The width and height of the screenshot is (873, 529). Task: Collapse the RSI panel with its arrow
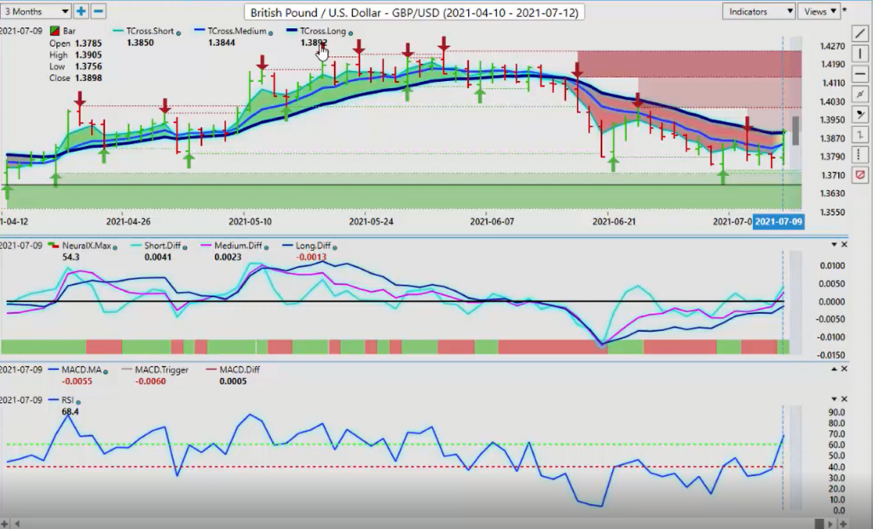[834, 398]
